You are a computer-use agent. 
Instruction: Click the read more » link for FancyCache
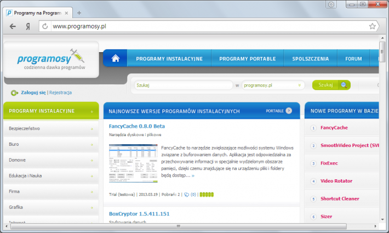click(x=193, y=175)
